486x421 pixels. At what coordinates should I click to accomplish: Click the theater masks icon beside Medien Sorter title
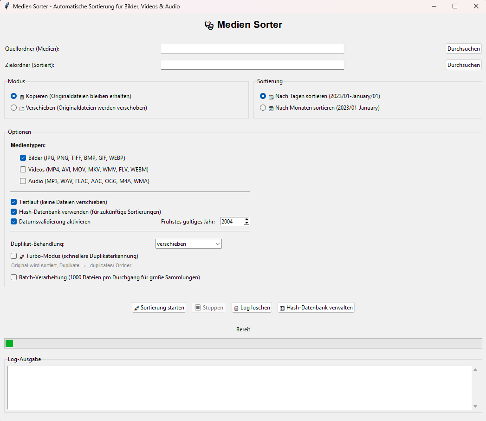point(209,25)
